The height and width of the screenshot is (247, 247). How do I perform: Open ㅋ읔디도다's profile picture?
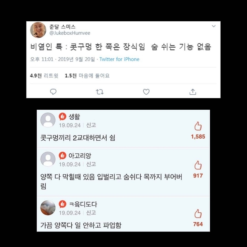point(48,208)
